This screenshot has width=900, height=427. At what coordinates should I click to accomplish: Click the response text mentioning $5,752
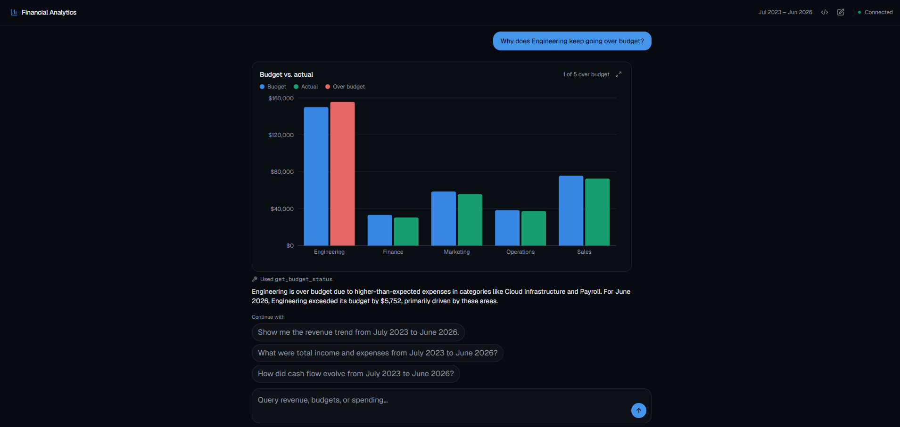441,297
